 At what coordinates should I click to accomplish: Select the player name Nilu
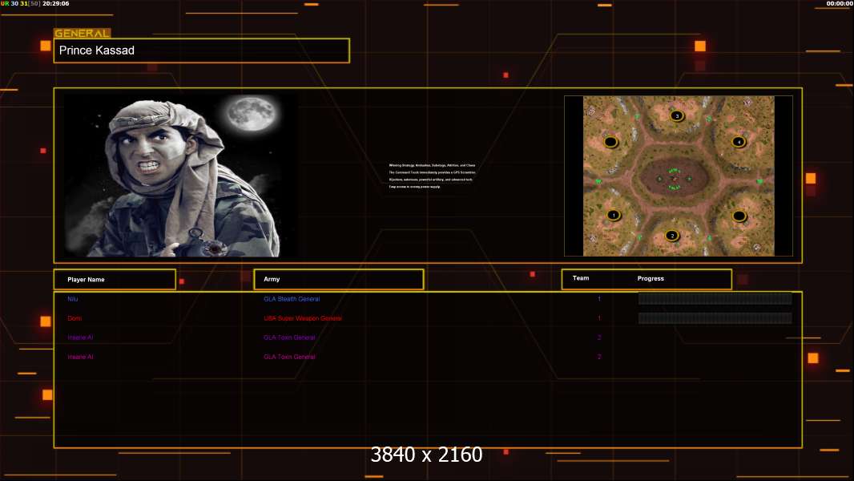[x=72, y=299]
